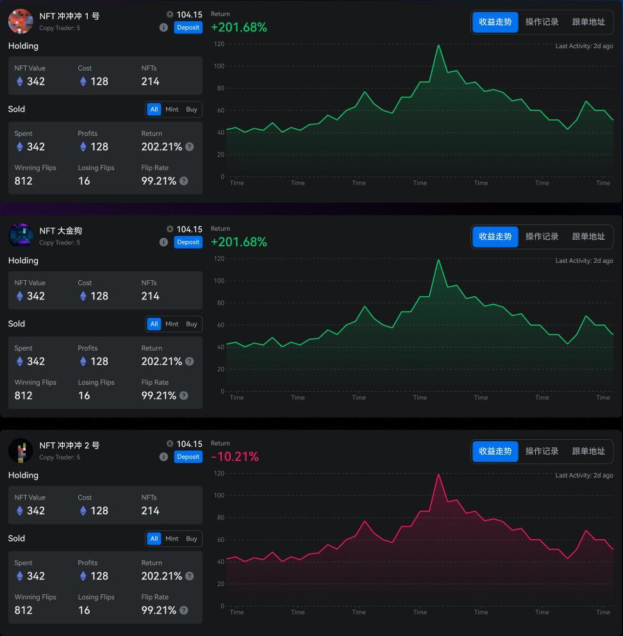Select All filter in NFT 冲冲冲 2 号 Sold section

click(154, 539)
